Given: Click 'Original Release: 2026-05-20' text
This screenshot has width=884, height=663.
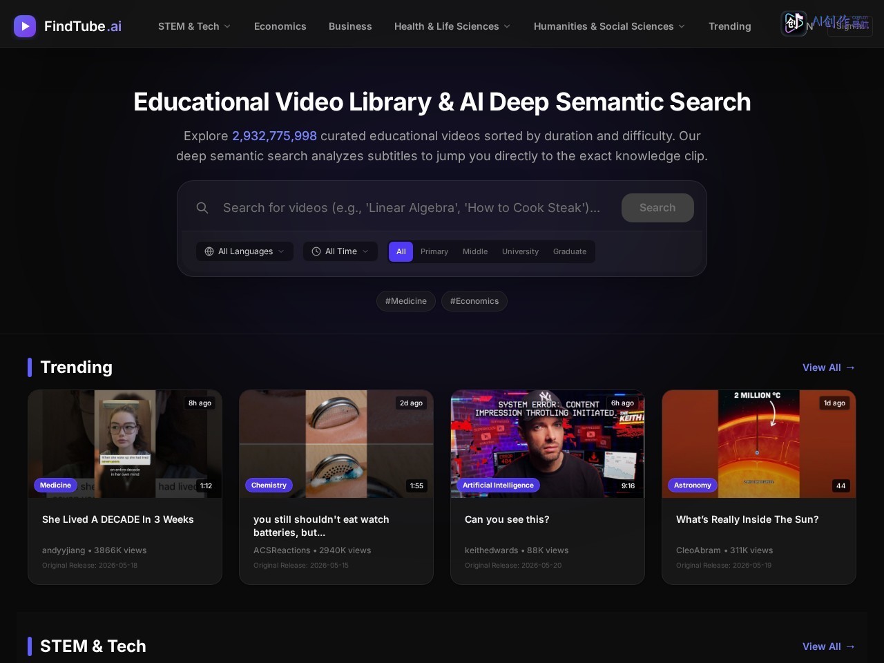Looking at the screenshot, I should (513, 565).
